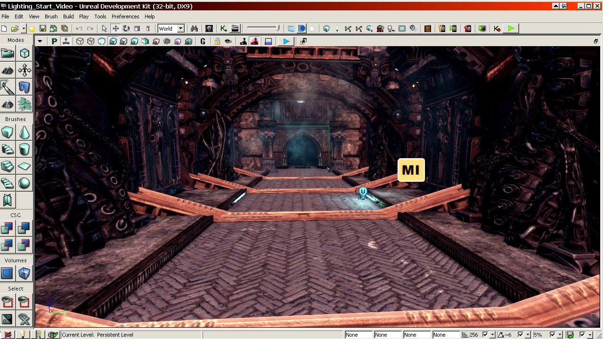Click Build Lighting lightbulb icon

point(337,29)
